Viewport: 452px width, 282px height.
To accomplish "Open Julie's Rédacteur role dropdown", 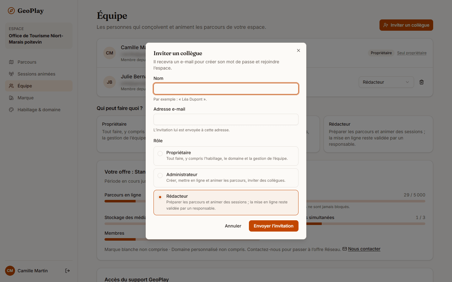I will tap(386, 82).
